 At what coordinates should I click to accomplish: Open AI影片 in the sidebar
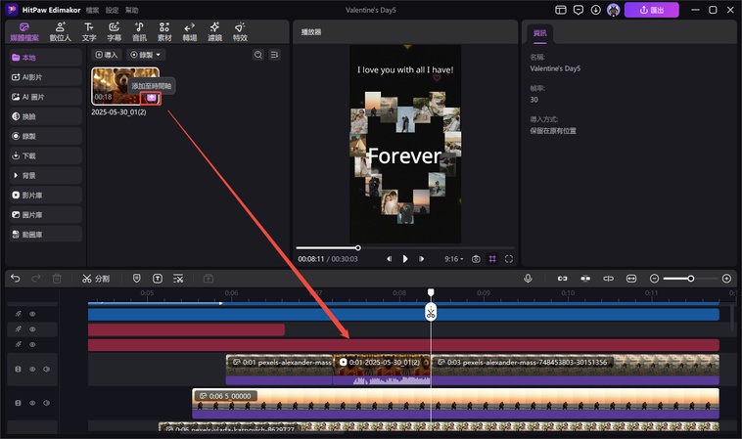point(45,77)
